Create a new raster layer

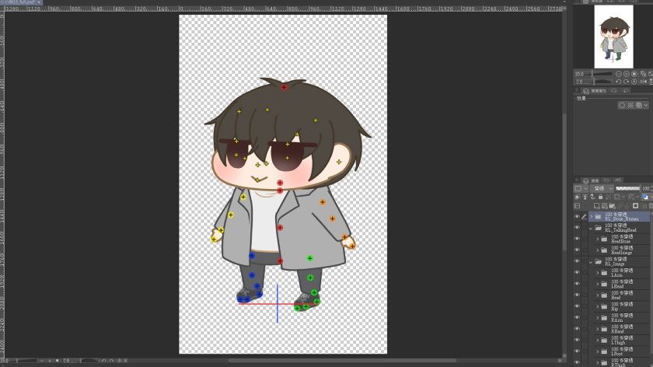(x=597, y=206)
